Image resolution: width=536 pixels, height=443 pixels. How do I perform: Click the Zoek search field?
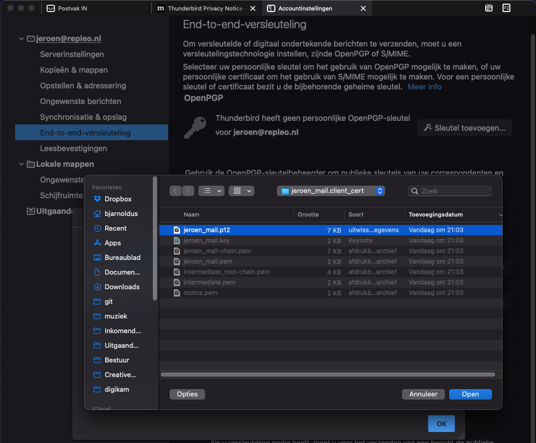coord(450,191)
